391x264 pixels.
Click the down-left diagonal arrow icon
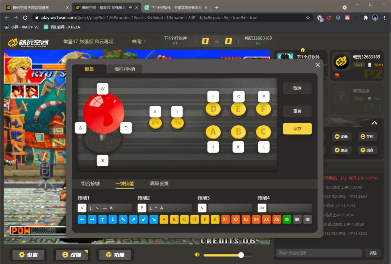(143, 220)
